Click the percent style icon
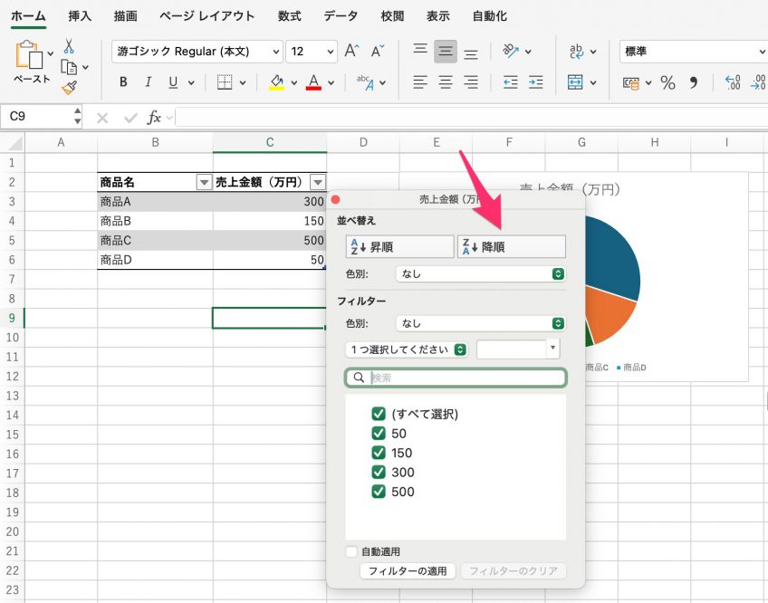 [x=667, y=82]
